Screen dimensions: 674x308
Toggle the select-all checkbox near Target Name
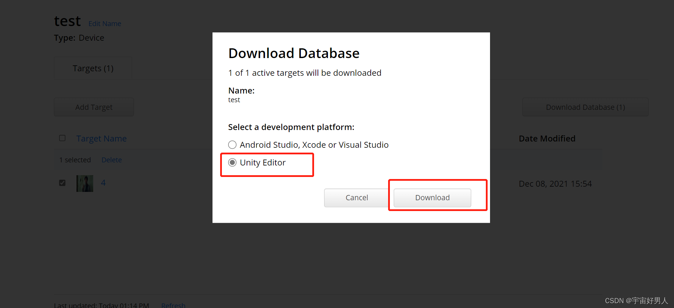(62, 138)
